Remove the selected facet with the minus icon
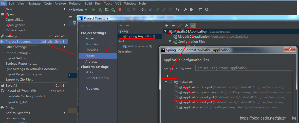299x123 pixels. tap(127, 25)
